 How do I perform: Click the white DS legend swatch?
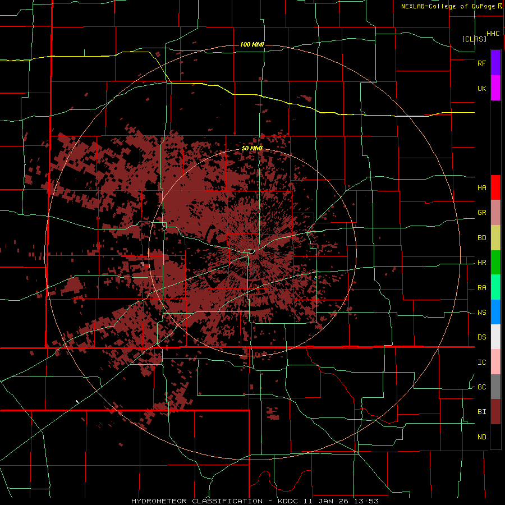click(x=495, y=337)
